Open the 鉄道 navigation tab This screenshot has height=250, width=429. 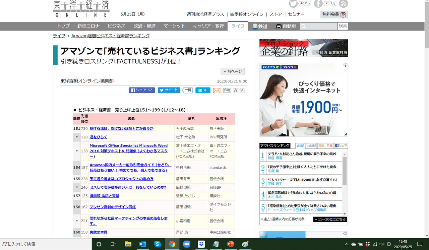pos(260,26)
